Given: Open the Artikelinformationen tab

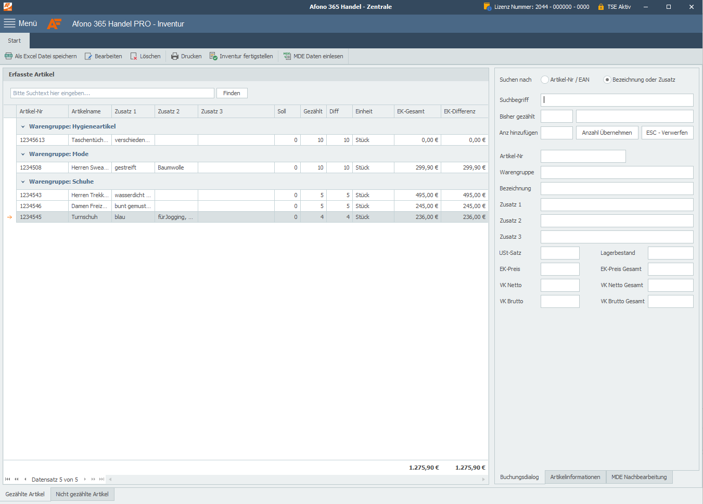Looking at the screenshot, I should click(x=575, y=477).
